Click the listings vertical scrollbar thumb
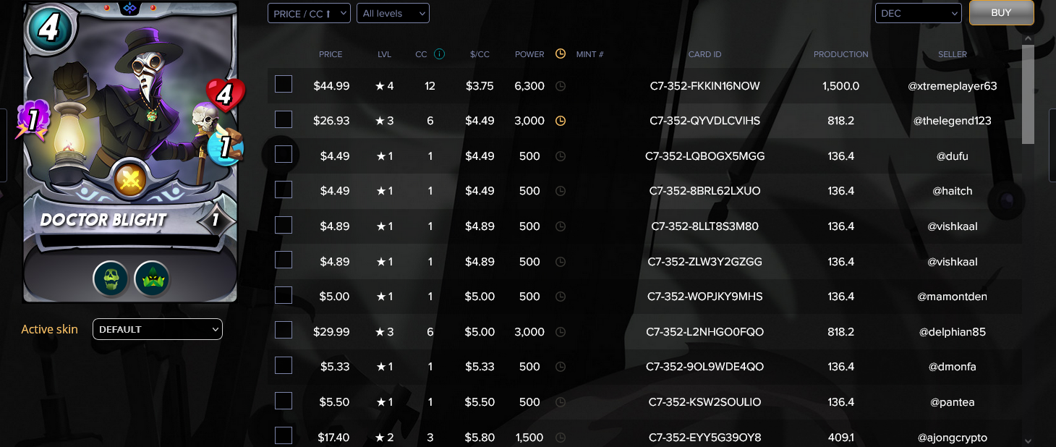The width and height of the screenshot is (1056, 447). 1028,94
